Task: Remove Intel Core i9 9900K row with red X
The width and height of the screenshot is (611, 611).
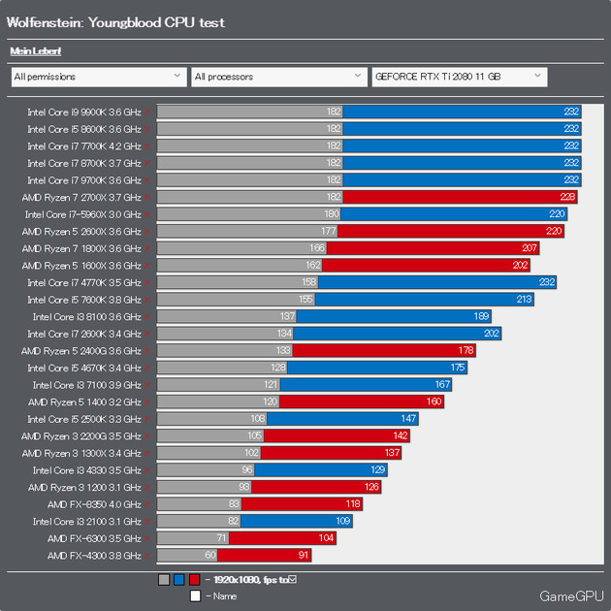Action: point(146,113)
